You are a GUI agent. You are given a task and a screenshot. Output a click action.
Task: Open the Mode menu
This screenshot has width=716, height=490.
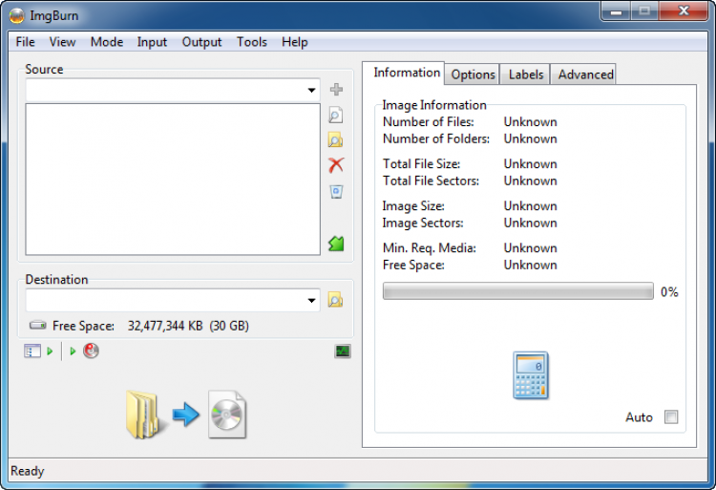[107, 42]
